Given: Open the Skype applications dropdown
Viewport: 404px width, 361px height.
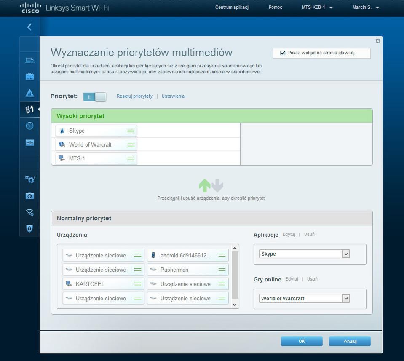Looking at the screenshot, I should (x=304, y=254).
